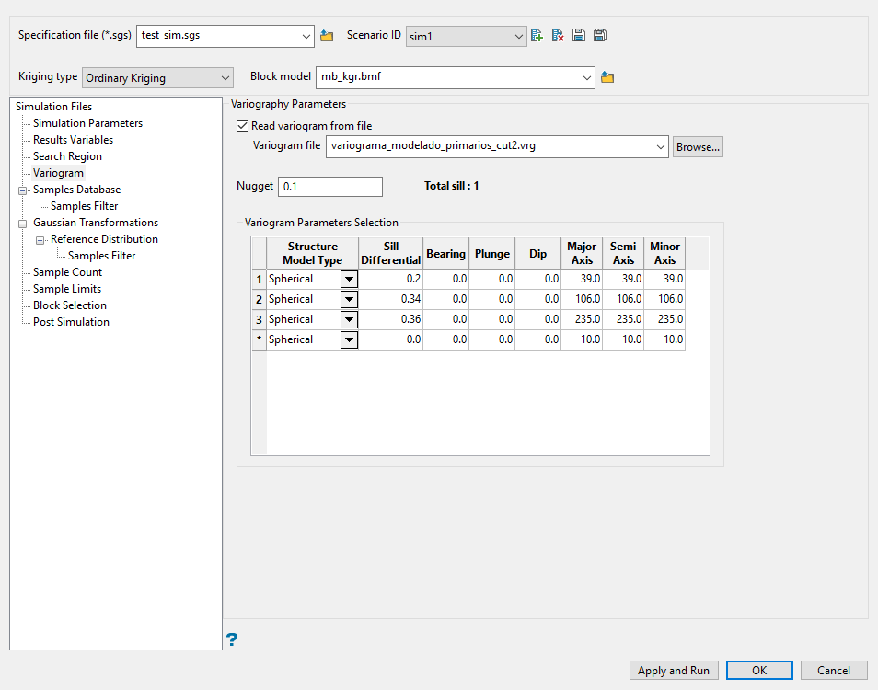Expand the Variogram file dropdown list

(x=660, y=146)
